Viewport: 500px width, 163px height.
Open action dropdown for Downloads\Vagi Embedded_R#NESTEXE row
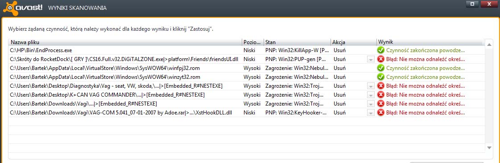[370, 104]
